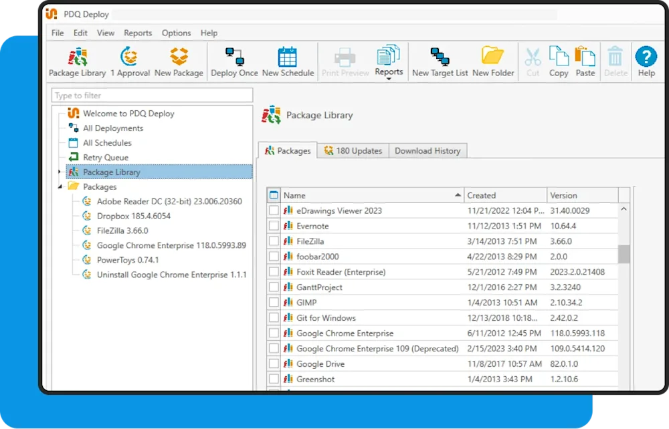Select Package Library in the left tree
669x429 pixels.
[x=159, y=172]
